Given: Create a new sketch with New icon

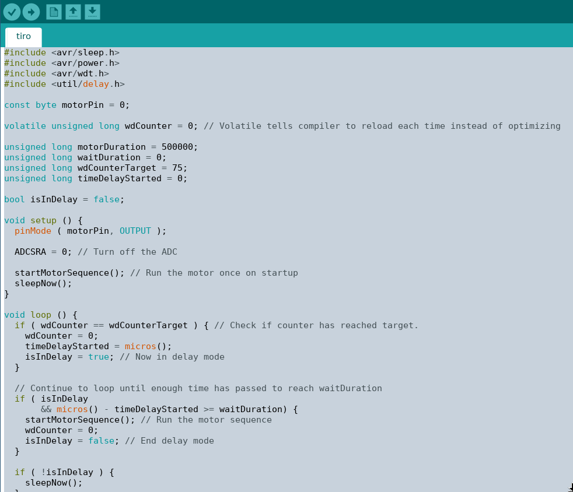Looking at the screenshot, I should point(54,12).
